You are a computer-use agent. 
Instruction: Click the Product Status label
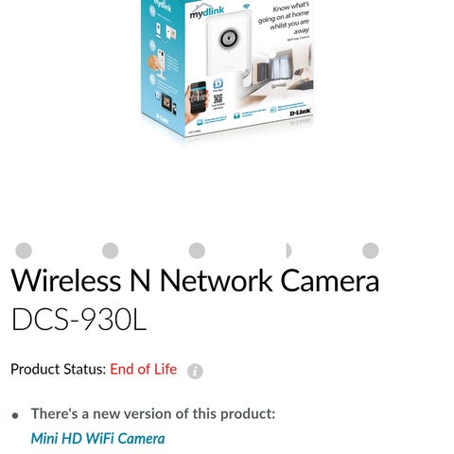coord(59,369)
